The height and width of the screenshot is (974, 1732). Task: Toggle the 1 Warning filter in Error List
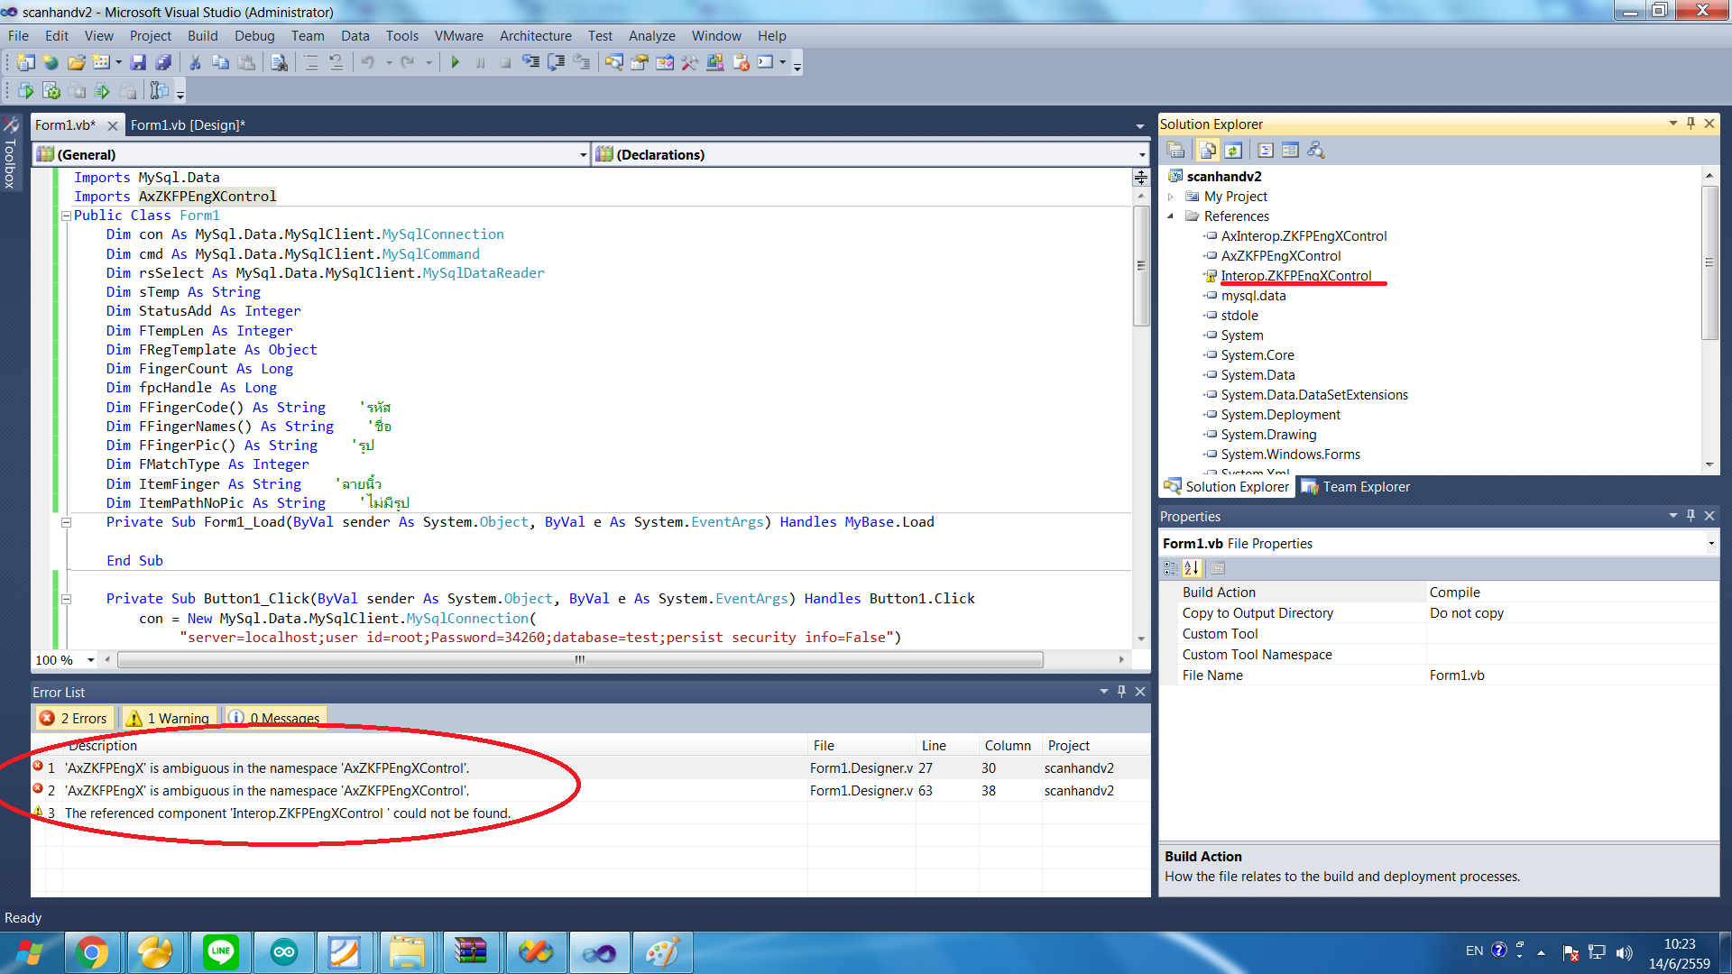[168, 717]
